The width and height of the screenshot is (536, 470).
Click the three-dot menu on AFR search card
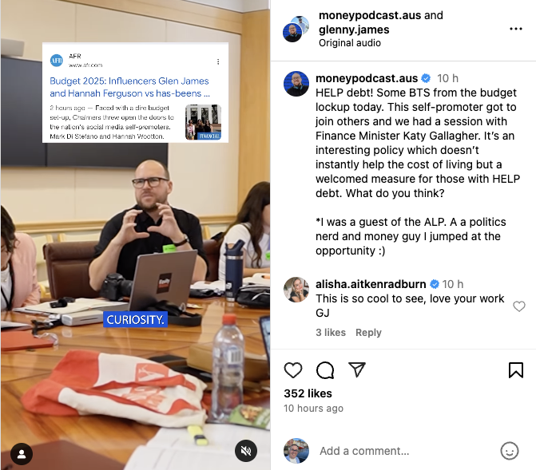pos(218,61)
